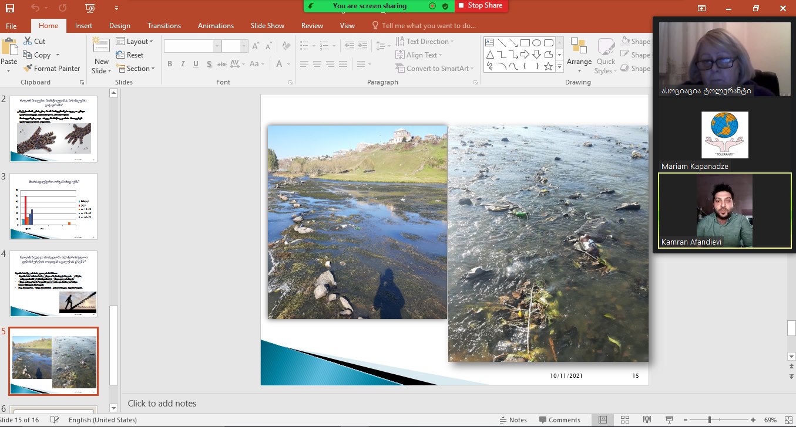Screen dimensions: 796x427
Task: Click the Decrease Font Size icon
Action: tap(270, 46)
